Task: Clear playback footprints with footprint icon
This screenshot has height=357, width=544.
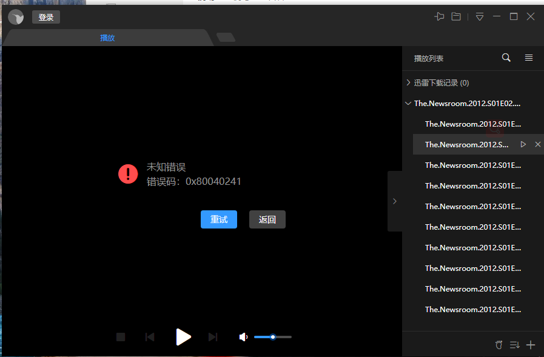Action: point(499,344)
